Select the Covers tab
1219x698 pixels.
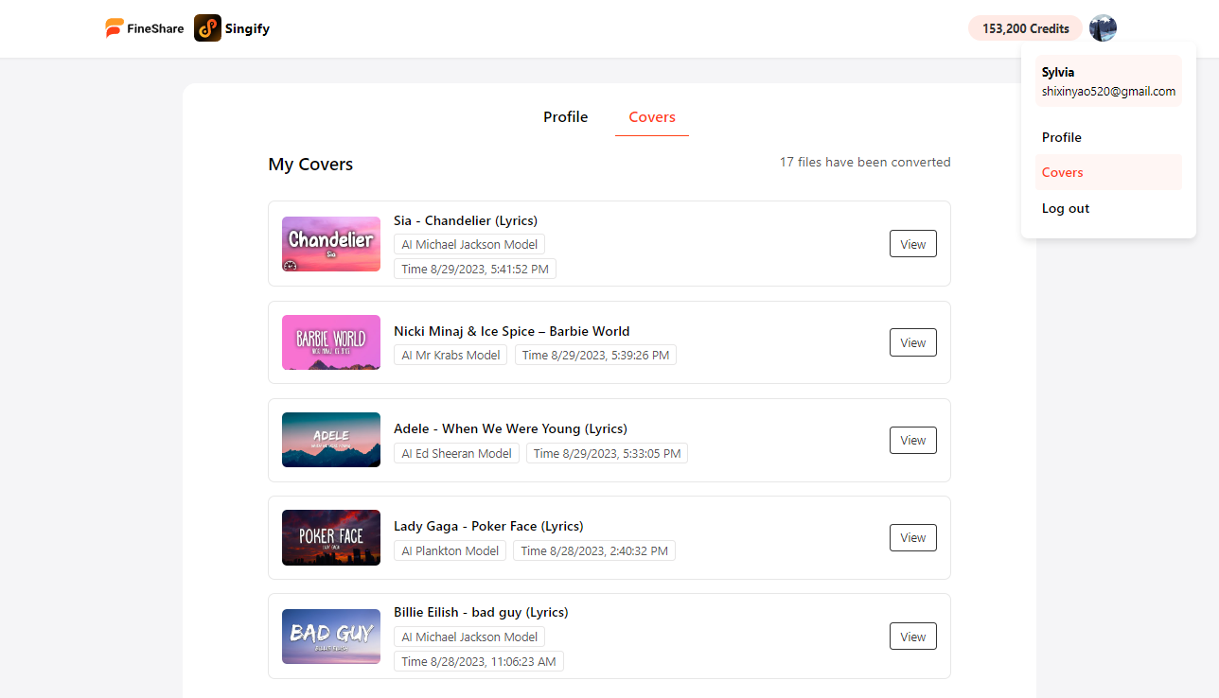click(x=652, y=117)
